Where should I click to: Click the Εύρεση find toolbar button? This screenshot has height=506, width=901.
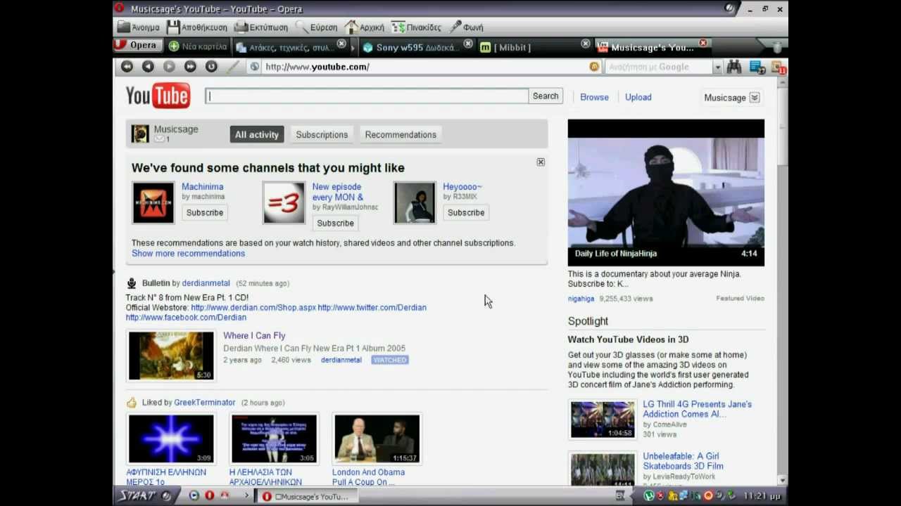(317, 27)
